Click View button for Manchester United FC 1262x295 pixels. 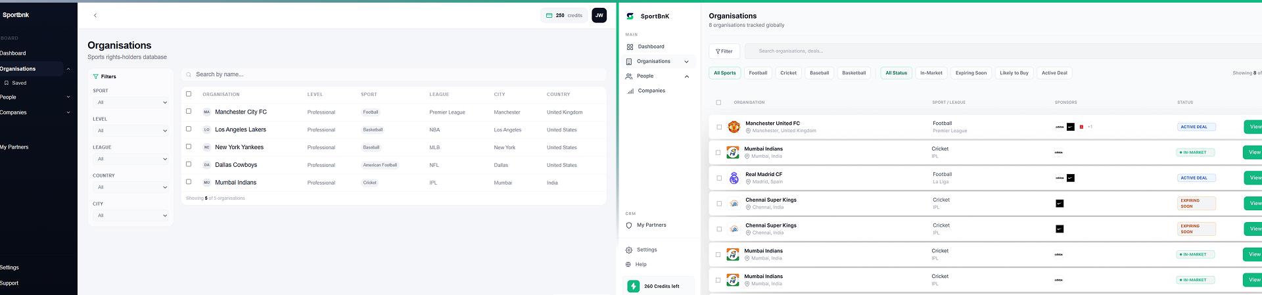[1253, 127]
